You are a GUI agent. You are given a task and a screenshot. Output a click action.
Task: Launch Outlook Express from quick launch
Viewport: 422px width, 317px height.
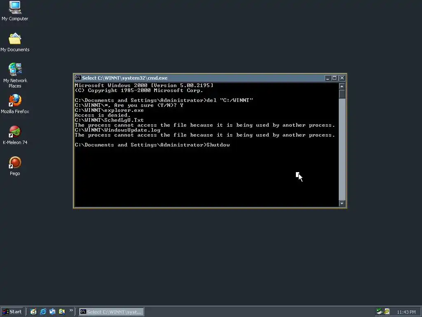(x=52, y=312)
